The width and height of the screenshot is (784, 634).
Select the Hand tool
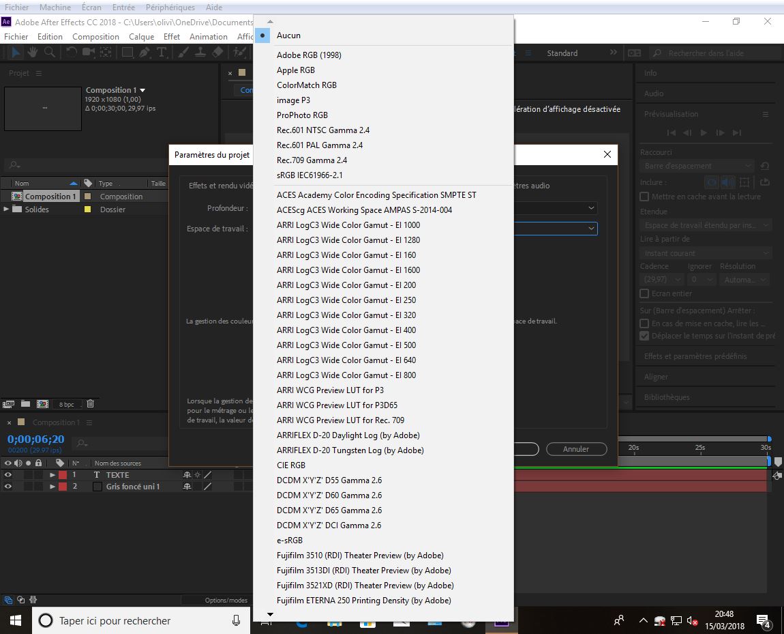33,52
